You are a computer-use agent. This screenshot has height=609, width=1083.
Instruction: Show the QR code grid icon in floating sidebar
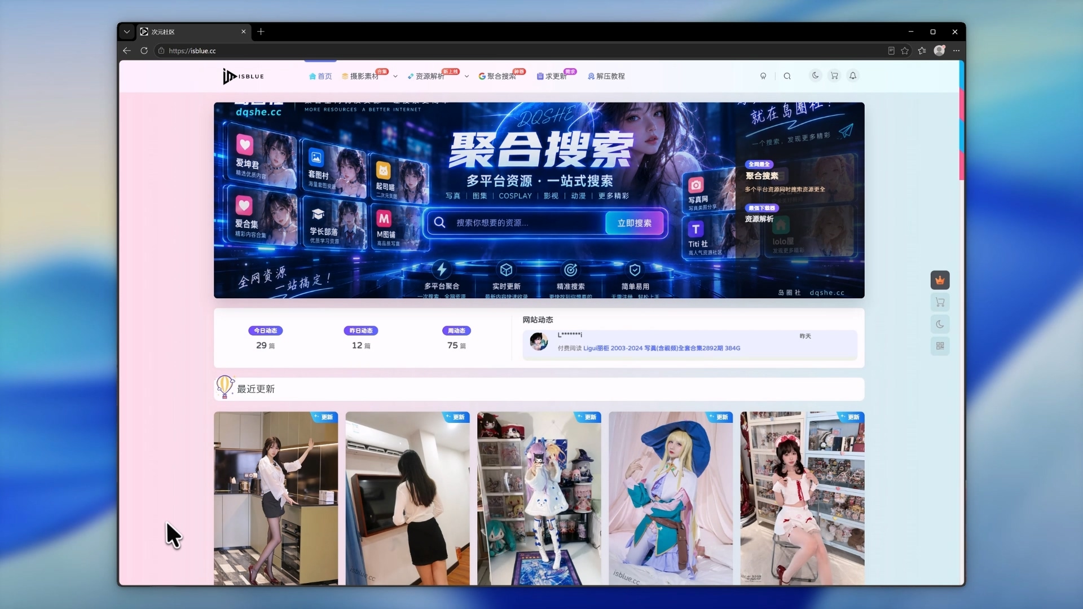click(x=940, y=346)
